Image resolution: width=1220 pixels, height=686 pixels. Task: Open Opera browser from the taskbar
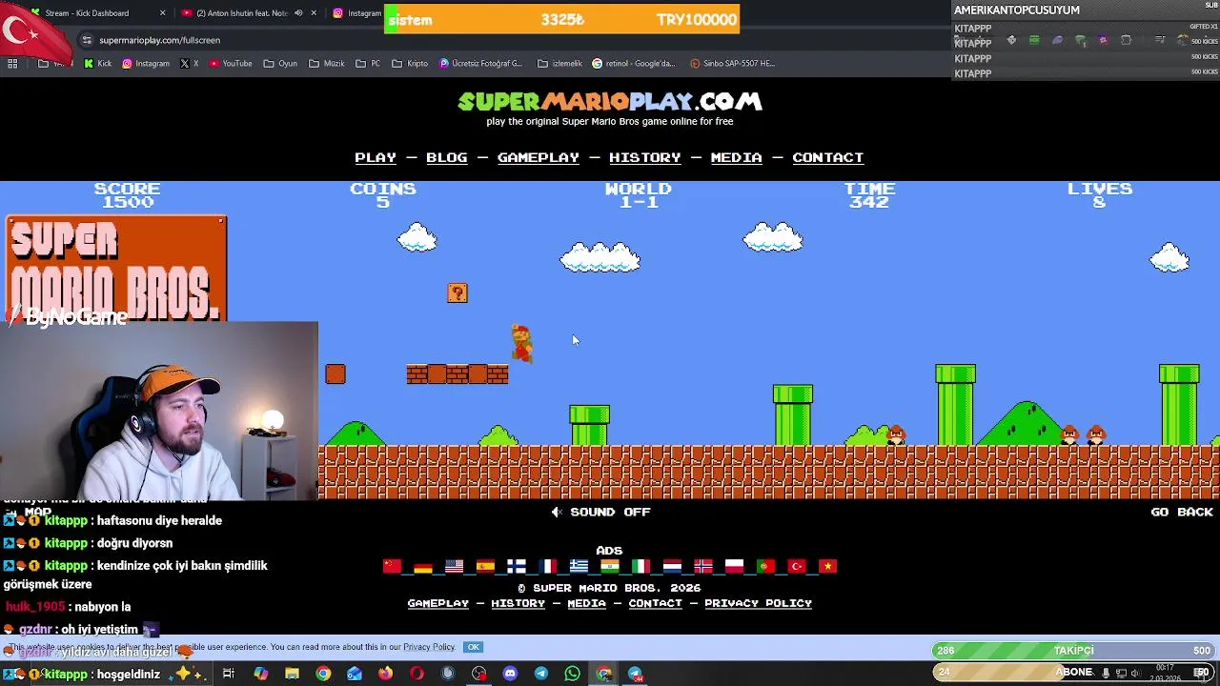coord(417,674)
